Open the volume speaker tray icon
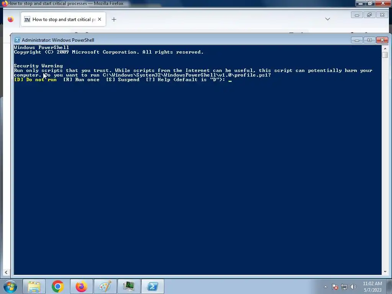The height and width of the screenshot is (294, 392). tap(353, 287)
